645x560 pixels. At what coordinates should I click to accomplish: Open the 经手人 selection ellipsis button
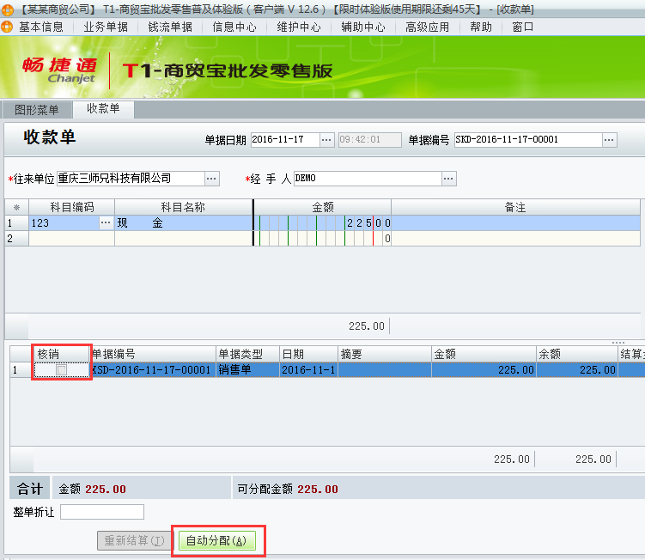click(448, 179)
